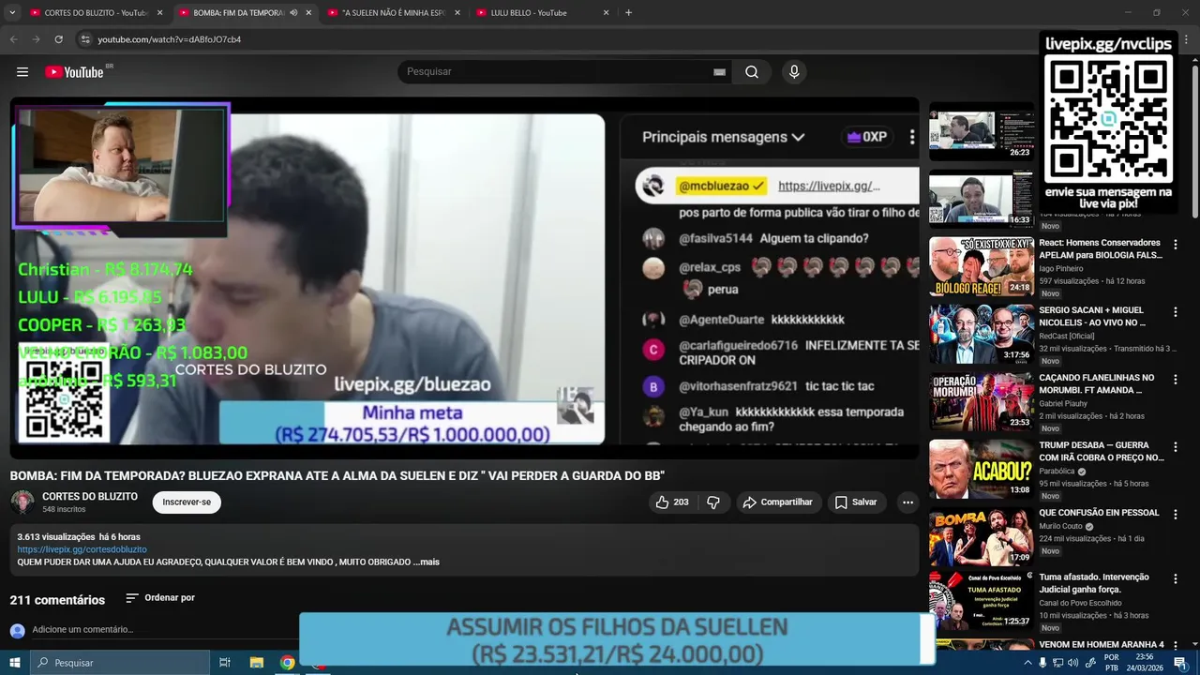Play the main video player
1200x675 pixels.
click(x=464, y=278)
